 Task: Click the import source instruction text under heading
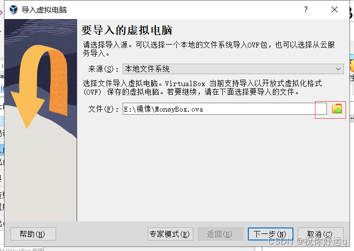point(209,49)
